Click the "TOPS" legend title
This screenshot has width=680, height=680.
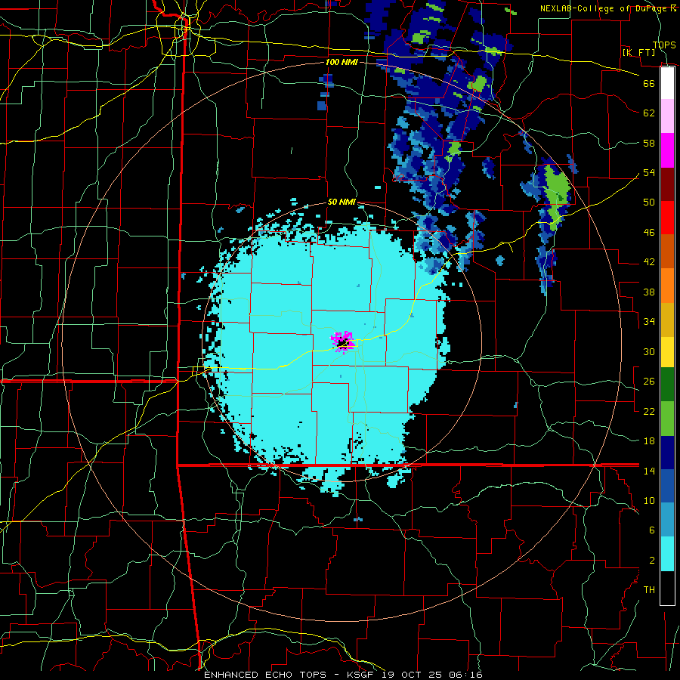click(664, 45)
